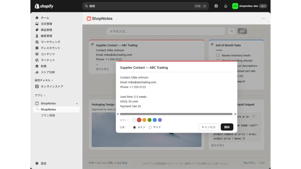Expand 販売チャネル sales channels section
This screenshot has height=169, width=301.
tap(44, 80)
